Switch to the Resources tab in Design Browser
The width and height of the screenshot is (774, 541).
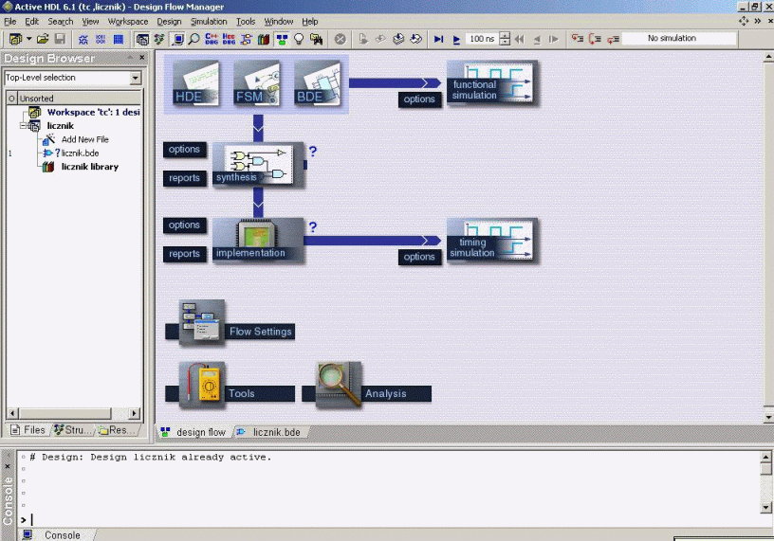pyautogui.click(x=118, y=430)
